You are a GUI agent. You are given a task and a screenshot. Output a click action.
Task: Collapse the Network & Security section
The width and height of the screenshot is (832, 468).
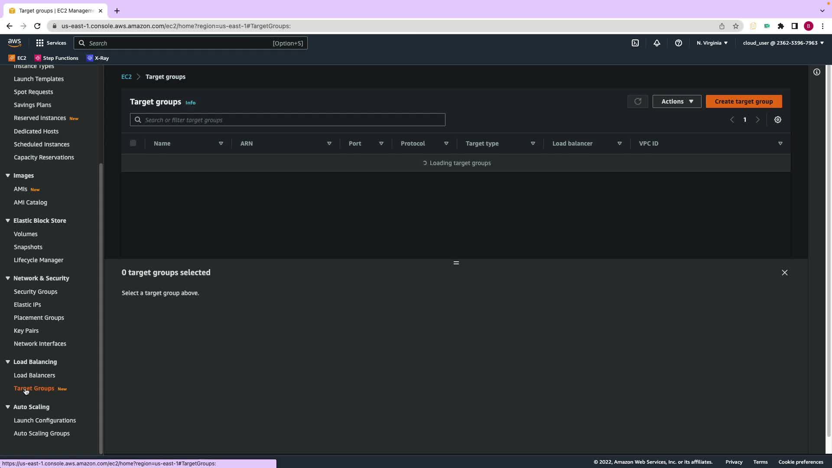click(x=8, y=278)
